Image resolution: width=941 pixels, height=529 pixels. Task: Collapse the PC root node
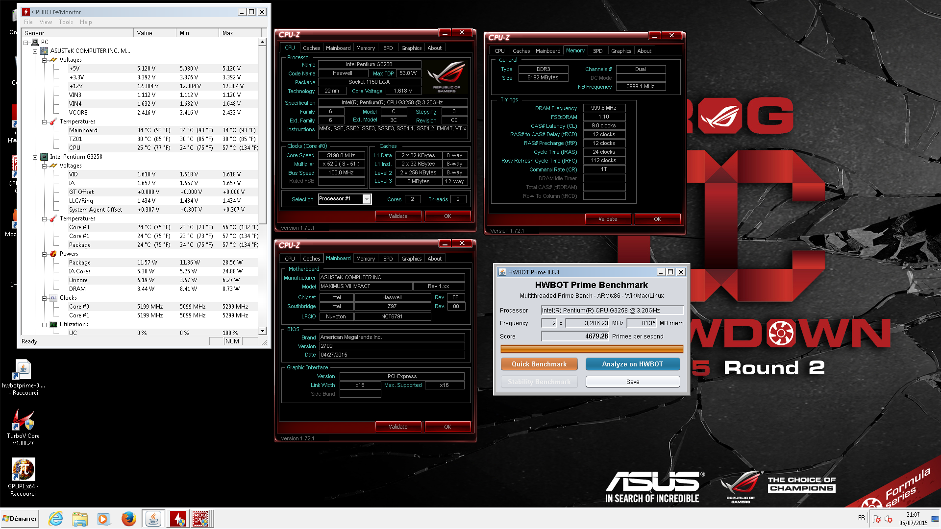point(26,43)
